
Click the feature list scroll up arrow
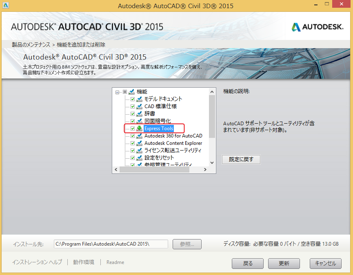pos(212,92)
